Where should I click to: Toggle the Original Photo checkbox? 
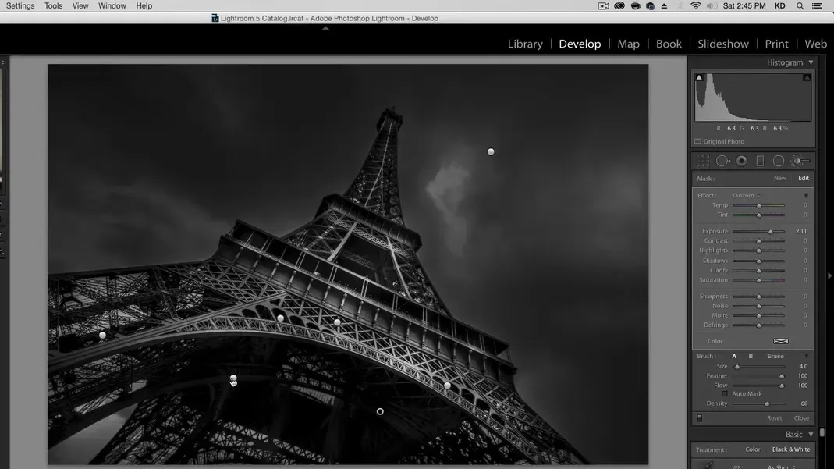pos(698,141)
